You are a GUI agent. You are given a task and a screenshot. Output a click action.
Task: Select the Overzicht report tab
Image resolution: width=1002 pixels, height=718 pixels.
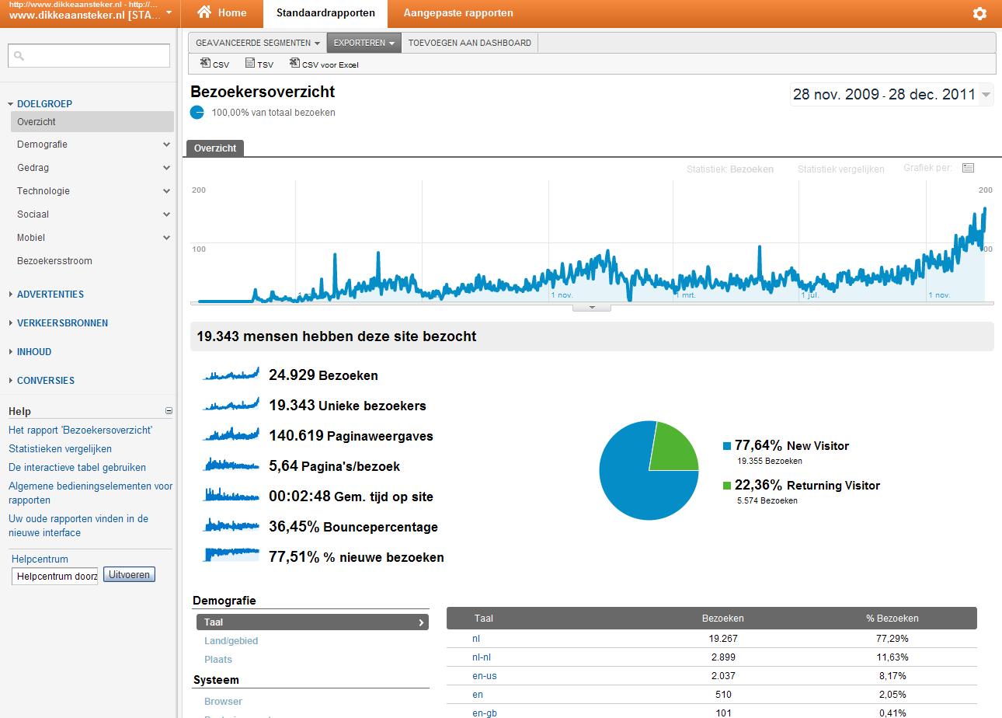215,148
